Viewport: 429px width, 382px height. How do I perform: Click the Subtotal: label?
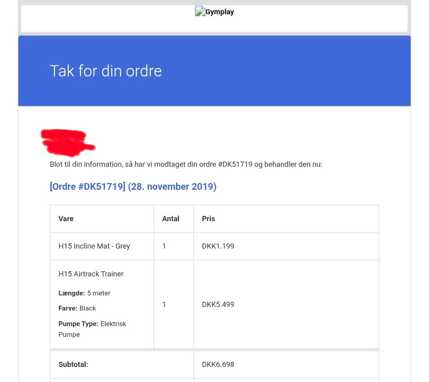[x=73, y=365]
